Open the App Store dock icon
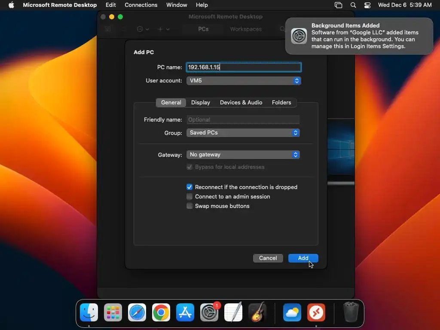The image size is (440, 330). [185, 312]
